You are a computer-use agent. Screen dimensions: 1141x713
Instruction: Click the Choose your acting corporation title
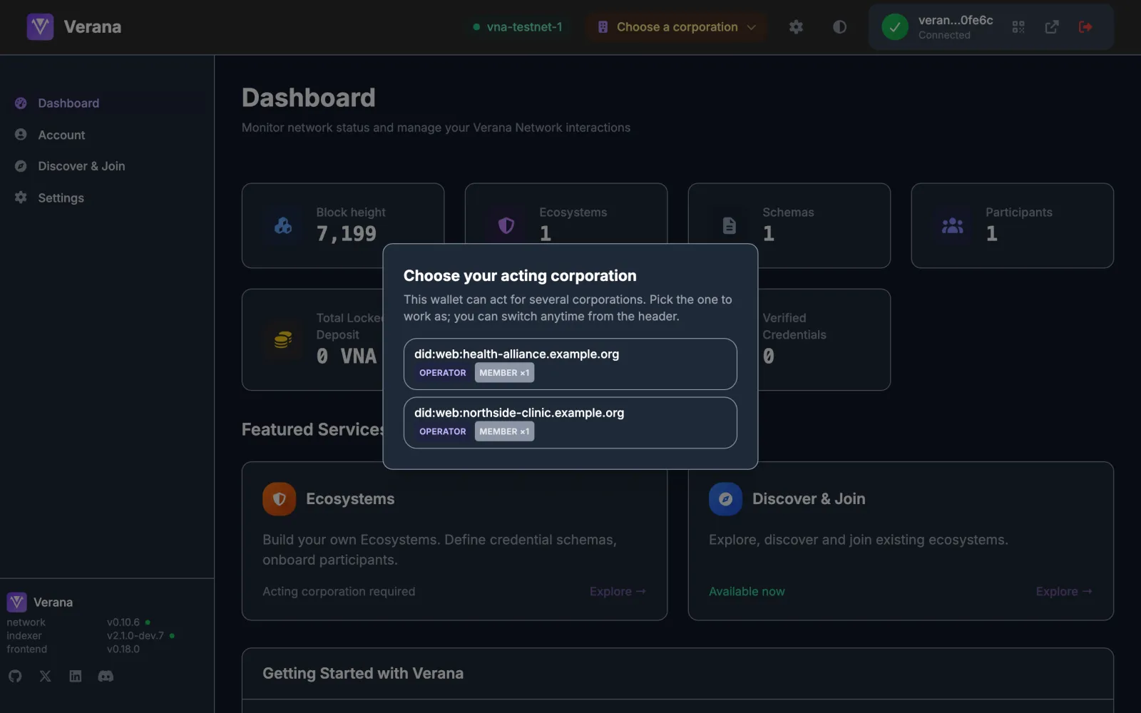520,276
